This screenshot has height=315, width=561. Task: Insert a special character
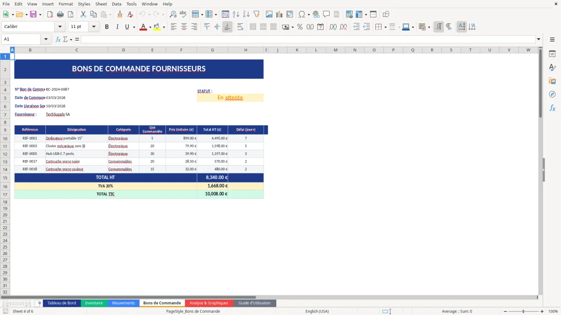coord(302,14)
